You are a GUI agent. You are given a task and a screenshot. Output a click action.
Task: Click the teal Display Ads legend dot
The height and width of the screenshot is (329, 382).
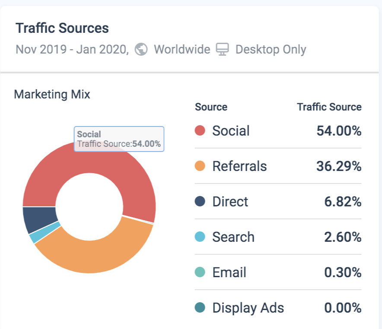pos(200,308)
